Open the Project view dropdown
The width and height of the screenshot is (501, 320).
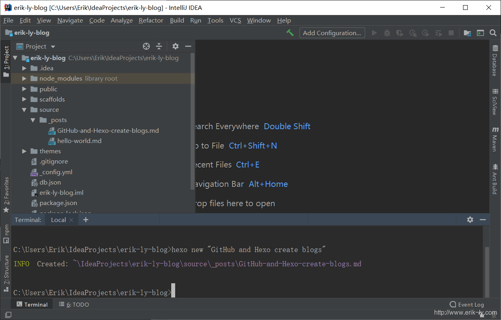tap(53, 47)
